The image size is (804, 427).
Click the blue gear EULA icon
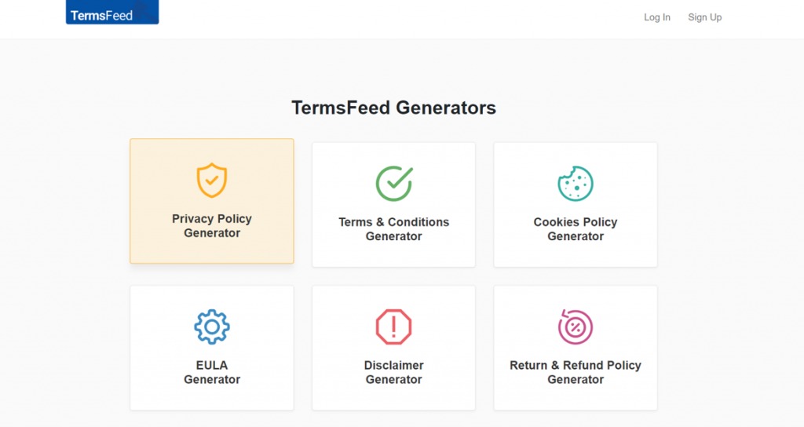pos(212,327)
